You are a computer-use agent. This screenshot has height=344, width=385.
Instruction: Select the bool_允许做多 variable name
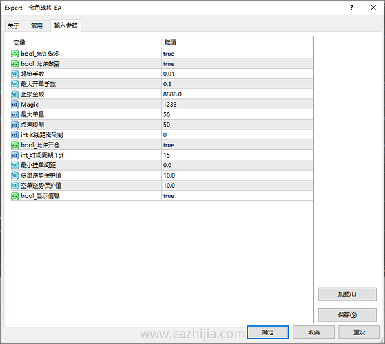point(40,54)
